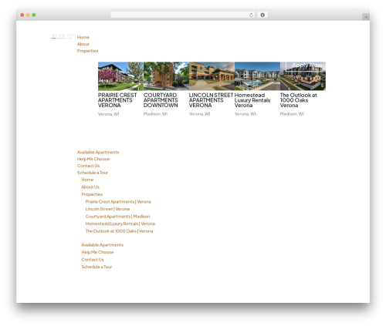Click Verona, WI under Prairie Crest

click(109, 114)
